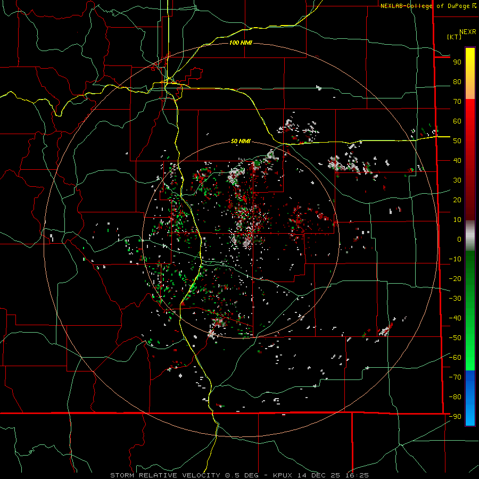Select the -20 tick on velocity scale
The height and width of the screenshot is (479, 479).
pos(455,279)
